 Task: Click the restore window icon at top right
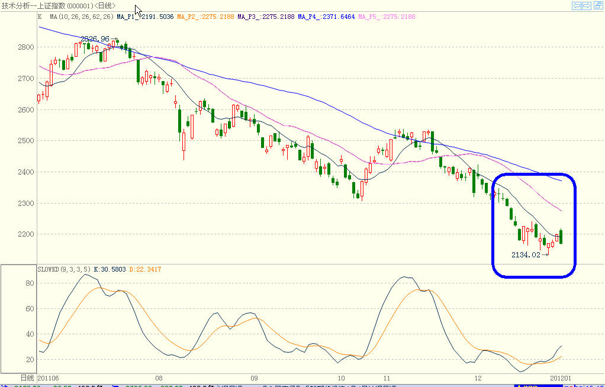click(x=599, y=5)
